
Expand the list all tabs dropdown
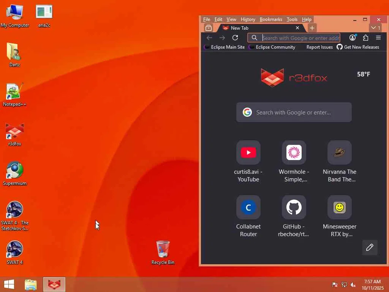[376, 28]
